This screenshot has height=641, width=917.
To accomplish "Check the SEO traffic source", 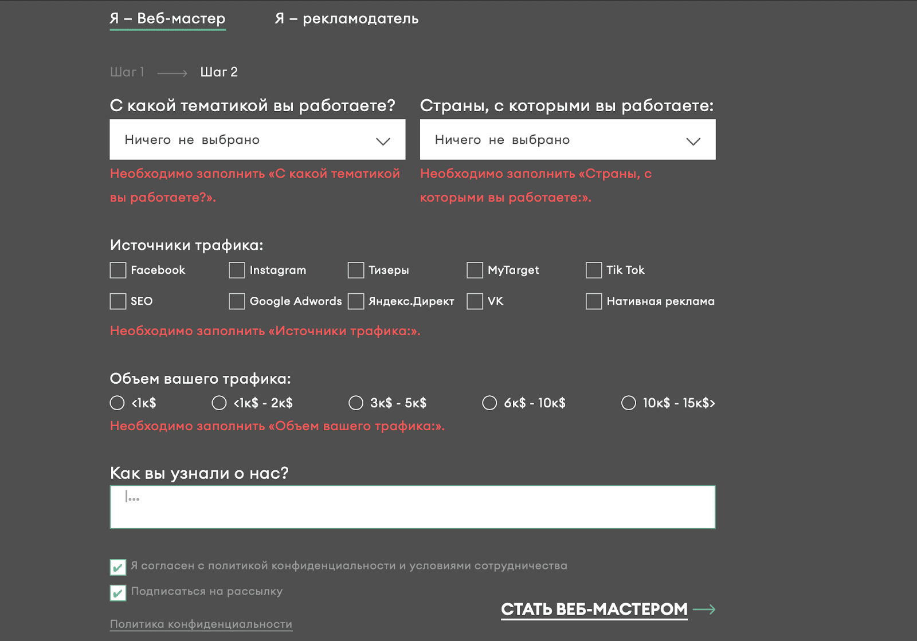I will pos(117,301).
